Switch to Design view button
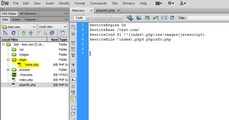 pos(104,18)
